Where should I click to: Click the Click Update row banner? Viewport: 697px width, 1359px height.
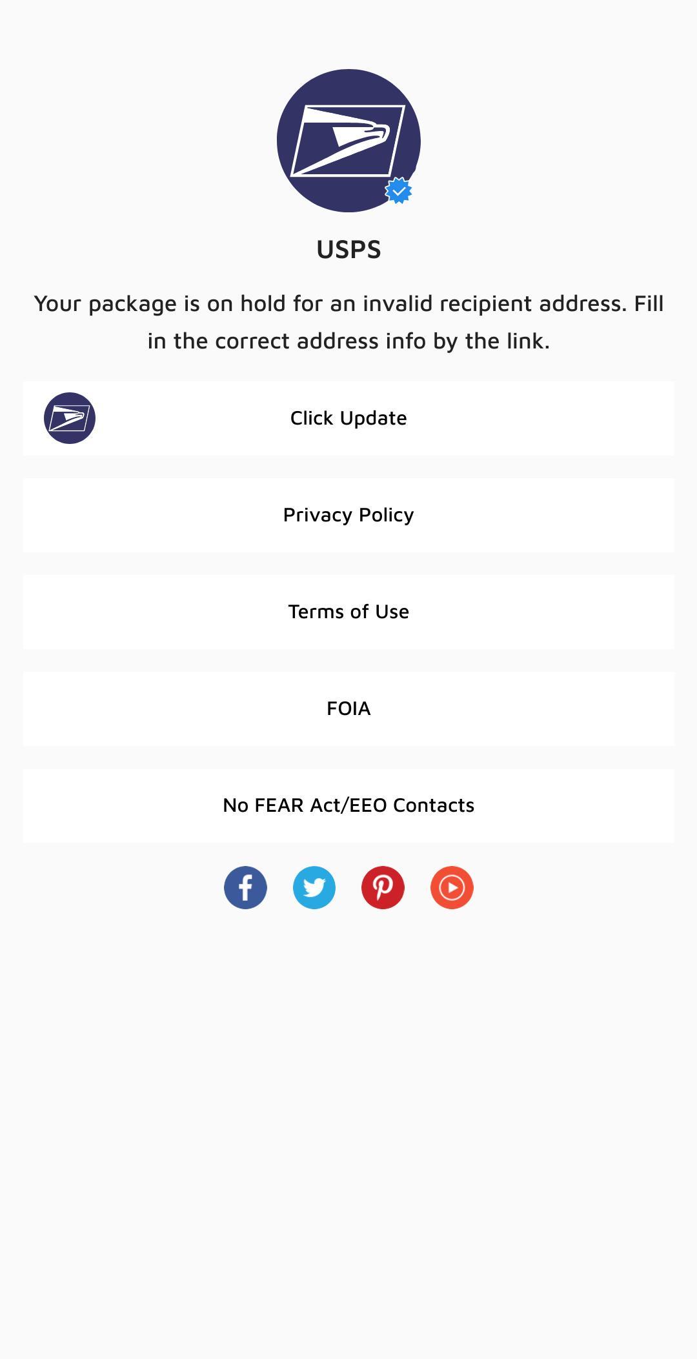(516, 418)
